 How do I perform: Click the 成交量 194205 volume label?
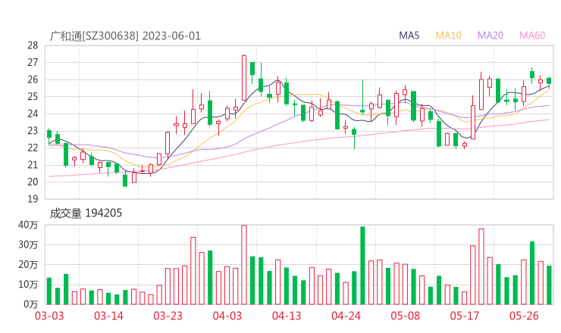pyautogui.click(x=86, y=213)
